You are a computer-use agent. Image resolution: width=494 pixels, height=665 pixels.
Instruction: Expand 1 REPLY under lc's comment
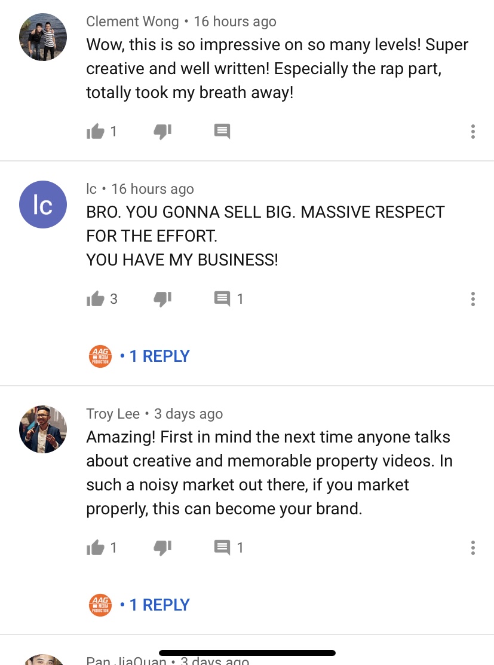coord(159,356)
